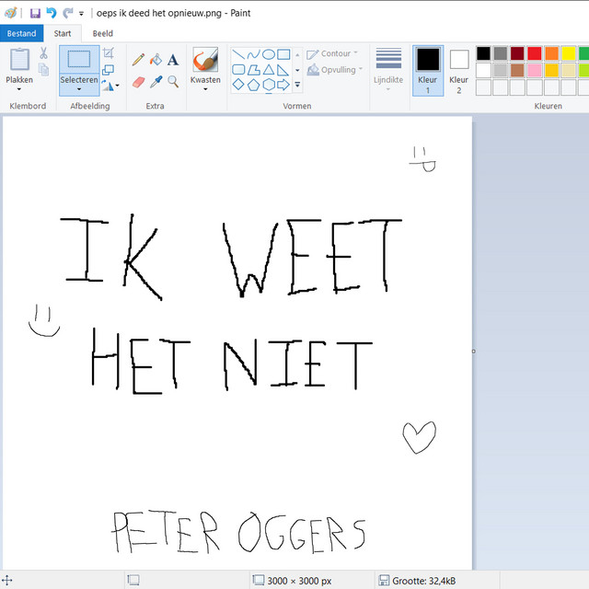Expand the Kwasten brushes dropdown
This screenshot has width=589, height=589.
pyautogui.click(x=205, y=90)
